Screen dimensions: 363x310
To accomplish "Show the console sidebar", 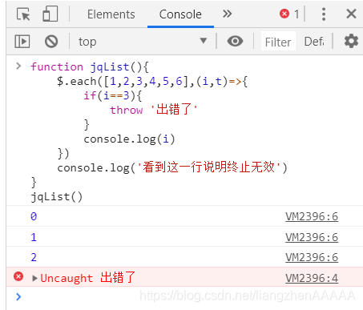I will click(x=22, y=42).
